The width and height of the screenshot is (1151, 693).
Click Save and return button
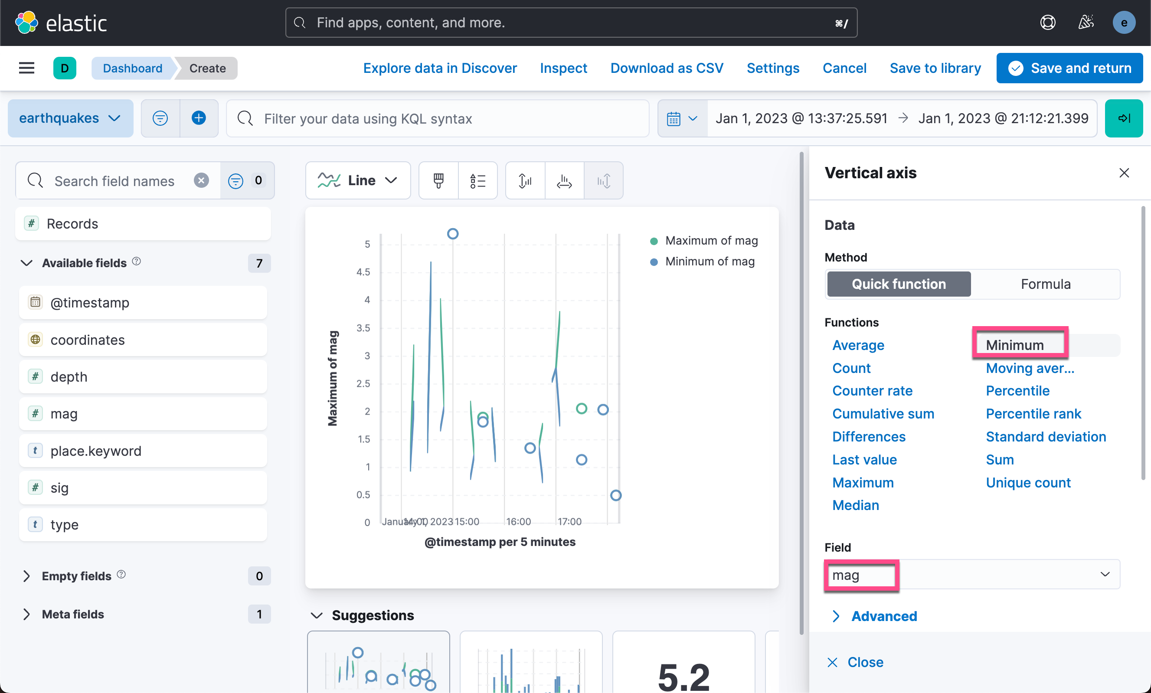[x=1069, y=68]
